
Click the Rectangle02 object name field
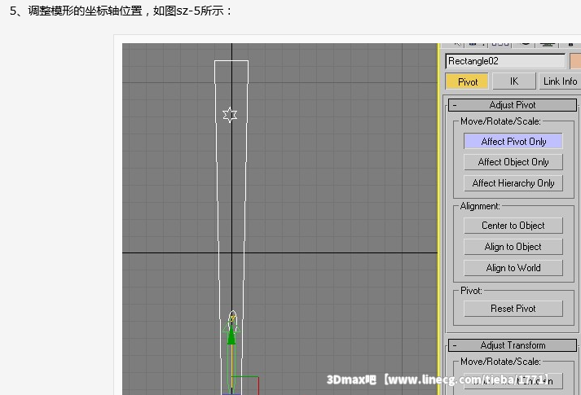(505, 61)
